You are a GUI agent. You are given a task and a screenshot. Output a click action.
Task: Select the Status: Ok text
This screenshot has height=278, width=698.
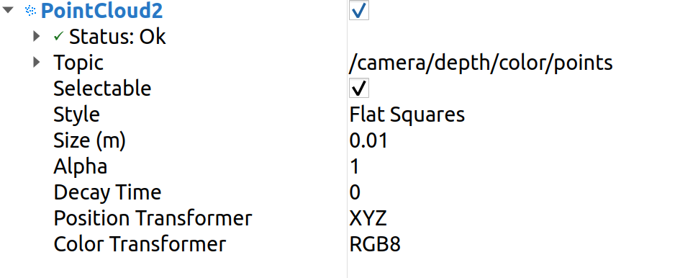pyautogui.click(x=117, y=37)
